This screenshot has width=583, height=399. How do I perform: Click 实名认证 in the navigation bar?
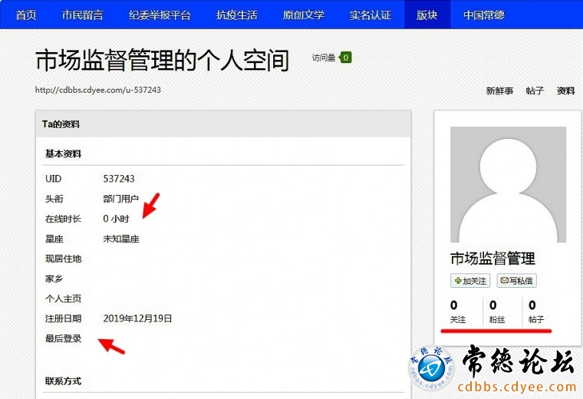371,15
